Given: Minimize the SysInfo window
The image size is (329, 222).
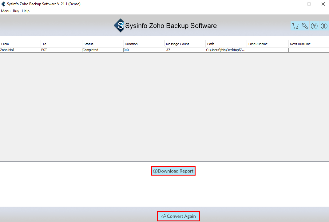Looking at the screenshot, I should (x=295, y=4).
